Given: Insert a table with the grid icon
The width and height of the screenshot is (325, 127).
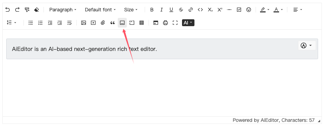Looking at the screenshot, I should [142, 23].
